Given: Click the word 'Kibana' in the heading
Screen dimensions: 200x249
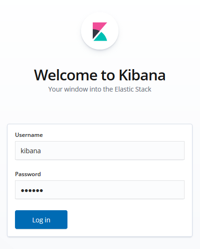Looking at the screenshot, I should point(142,75).
